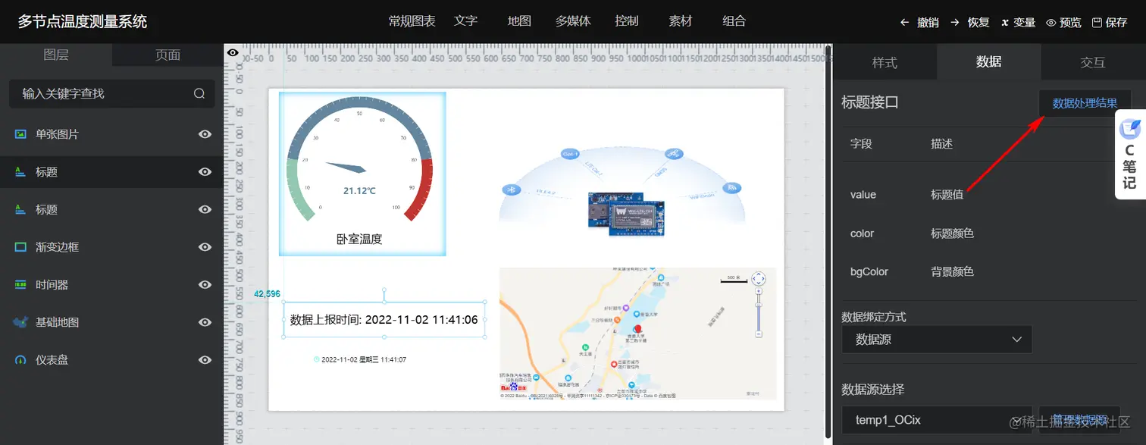Click the value field row
1146x445 pixels.
(989, 195)
